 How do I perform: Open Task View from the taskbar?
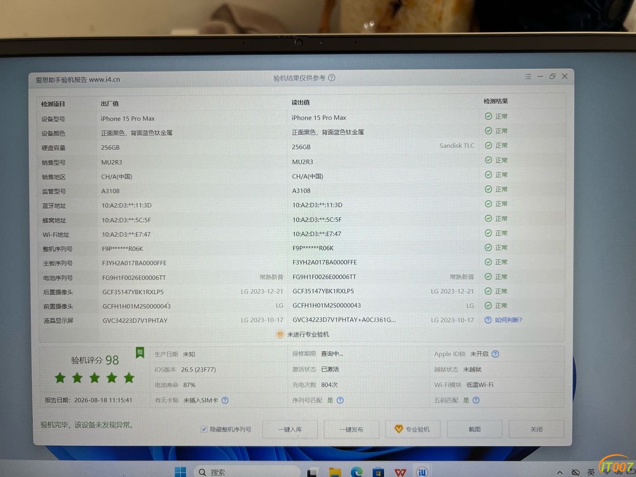(x=313, y=472)
